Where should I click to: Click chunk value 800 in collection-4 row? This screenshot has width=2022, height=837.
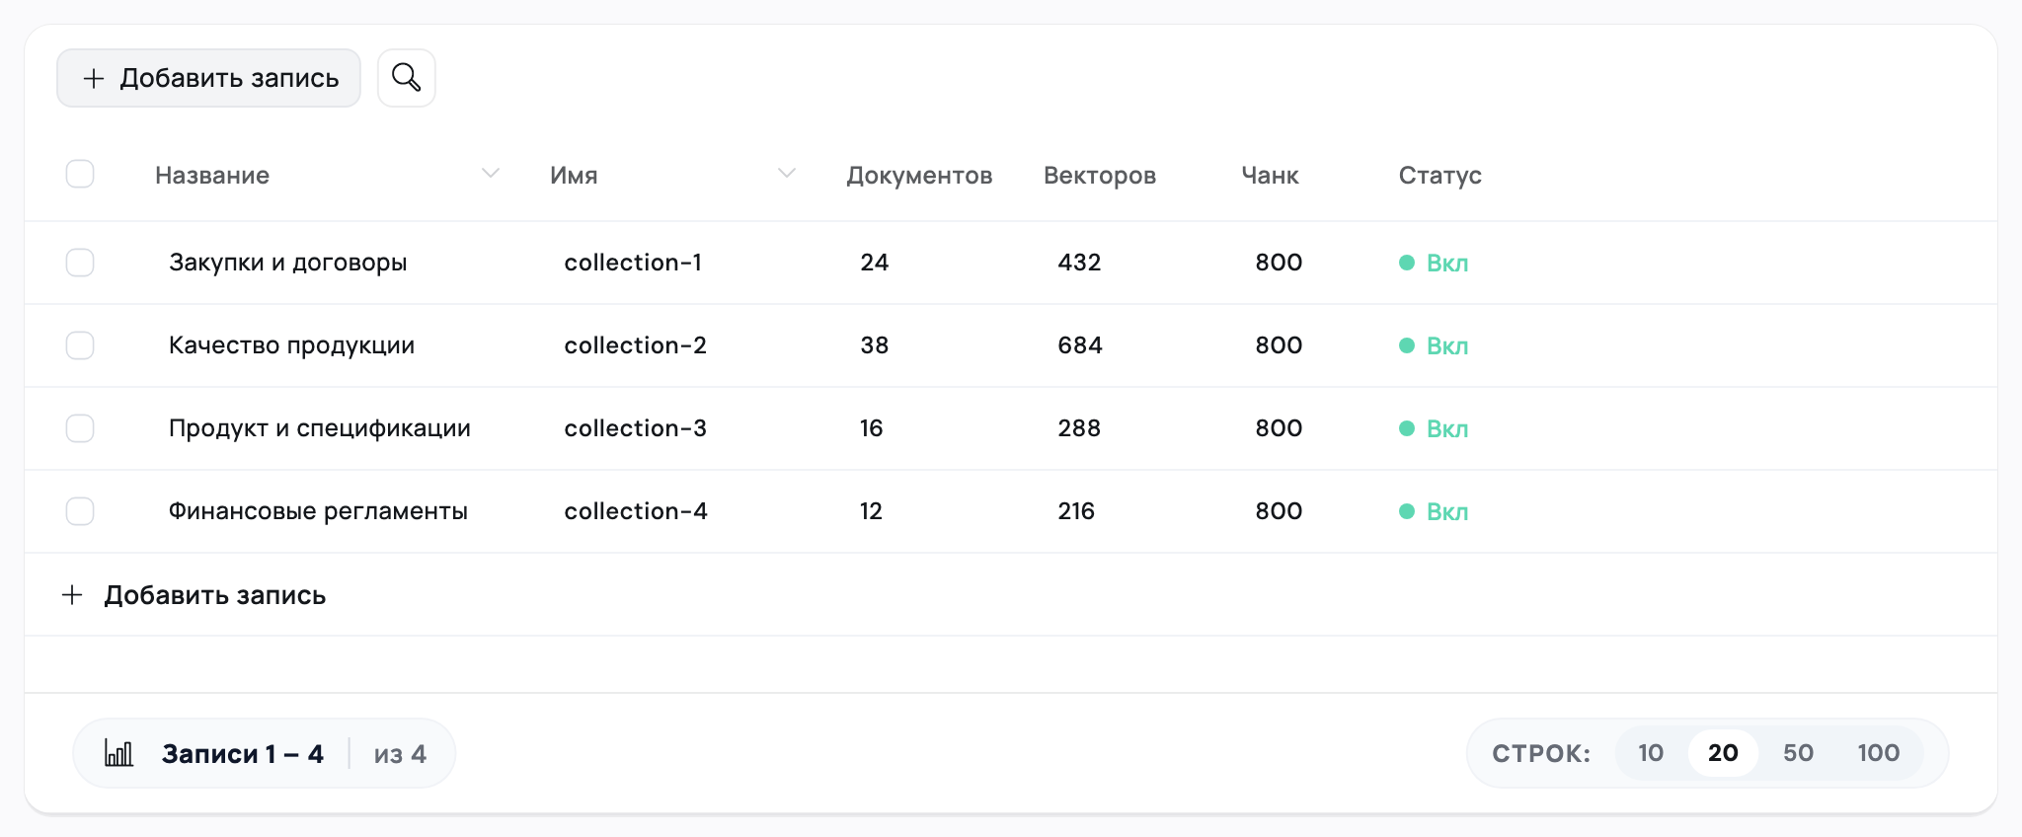[1279, 511]
